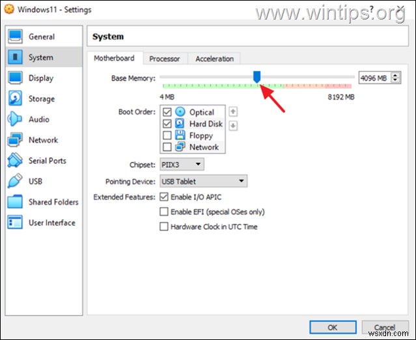416x340 pixels.
Task: Open the Shared Folders icon
Action: (x=15, y=201)
